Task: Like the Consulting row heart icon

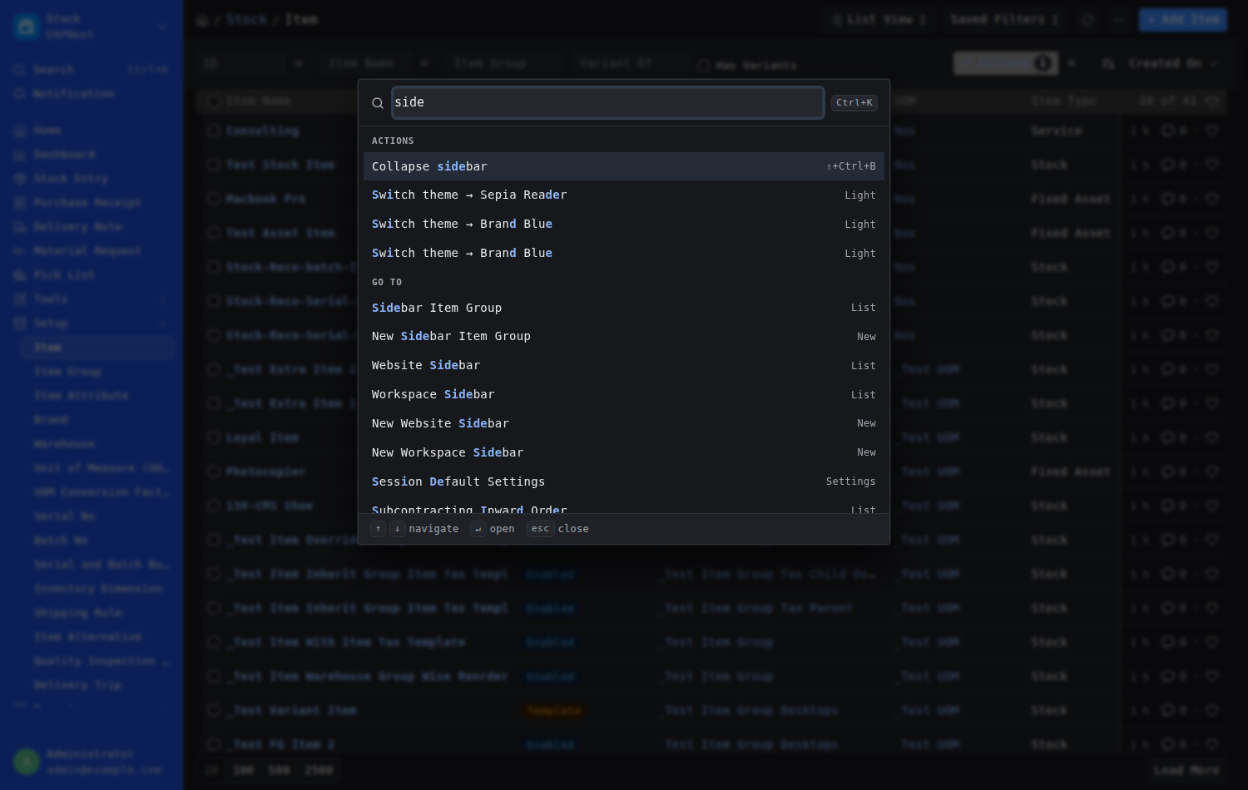Action: click(x=1212, y=131)
